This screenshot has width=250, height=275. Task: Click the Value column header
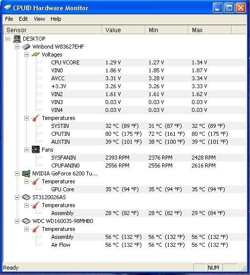click(124, 30)
